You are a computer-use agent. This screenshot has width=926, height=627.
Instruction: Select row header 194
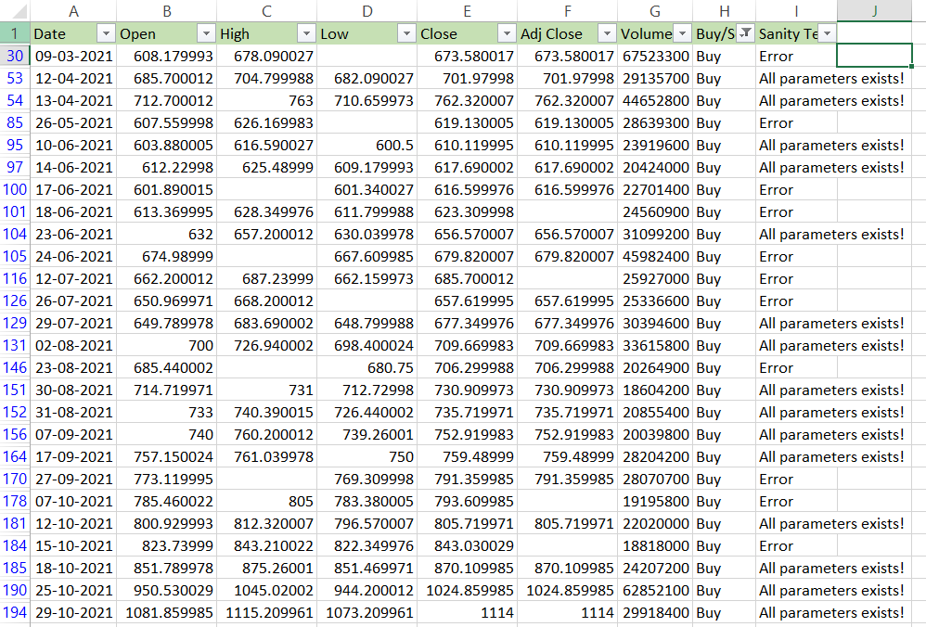click(14, 612)
